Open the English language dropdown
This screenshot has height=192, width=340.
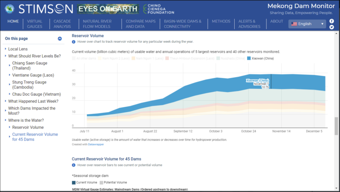[307, 24]
